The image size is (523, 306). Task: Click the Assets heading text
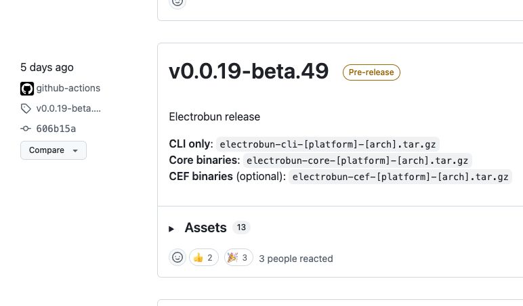(x=205, y=227)
